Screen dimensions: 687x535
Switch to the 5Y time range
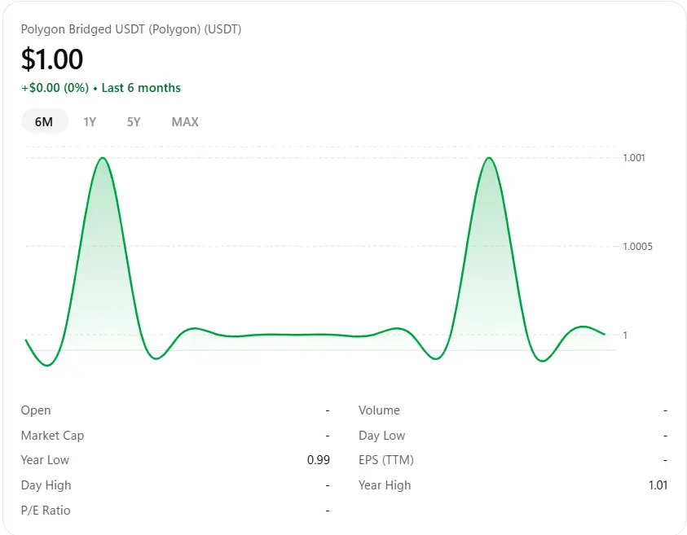tap(134, 121)
